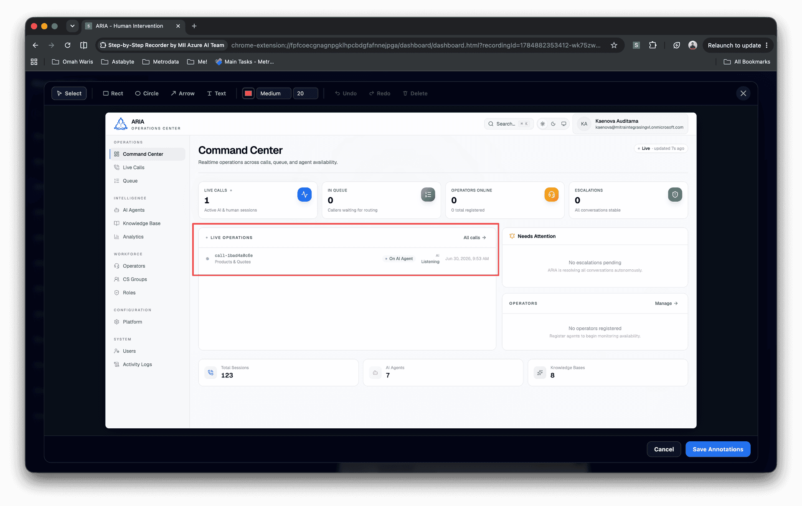Open Queue in sidebar
Screen dimensions: 802x506
tap(147, 181)
